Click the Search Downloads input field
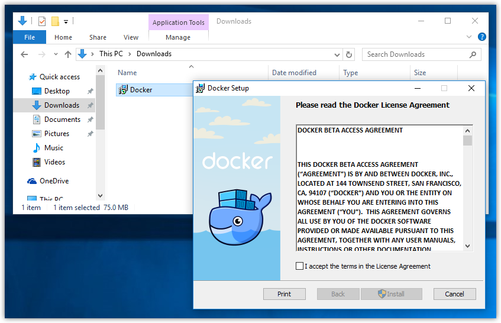The width and height of the screenshot is (501, 323). (x=414, y=54)
